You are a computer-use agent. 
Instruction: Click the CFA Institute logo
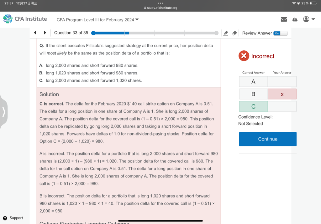click(25, 19)
